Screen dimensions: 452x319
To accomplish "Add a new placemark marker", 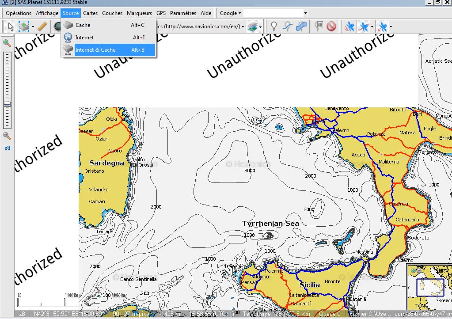I will pos(273,27).
